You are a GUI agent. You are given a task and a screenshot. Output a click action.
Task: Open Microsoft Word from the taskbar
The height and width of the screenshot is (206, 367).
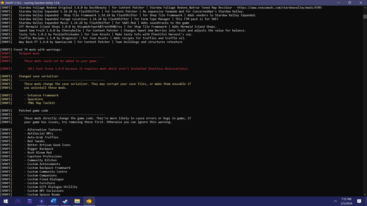[x=53, y=201]
